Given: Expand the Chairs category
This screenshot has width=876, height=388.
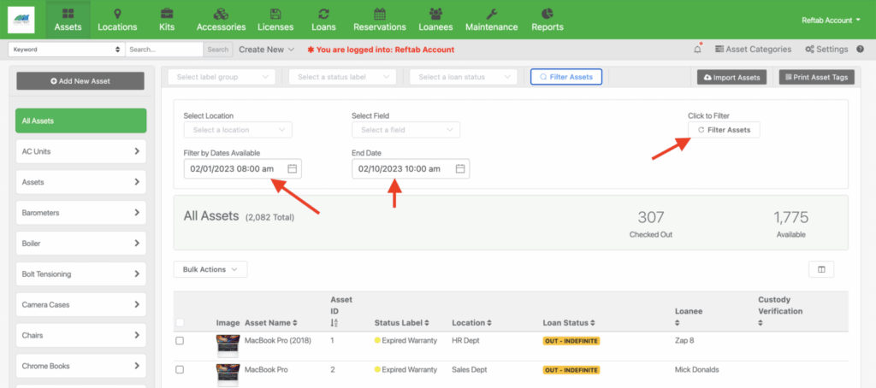Looking at the screenshot, I should (x=81, y=336).
